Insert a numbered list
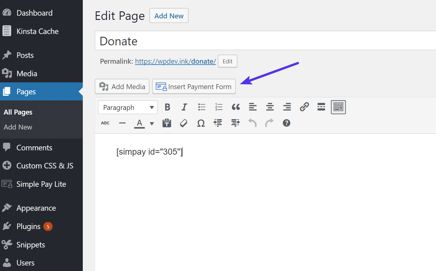 (219, 107)
